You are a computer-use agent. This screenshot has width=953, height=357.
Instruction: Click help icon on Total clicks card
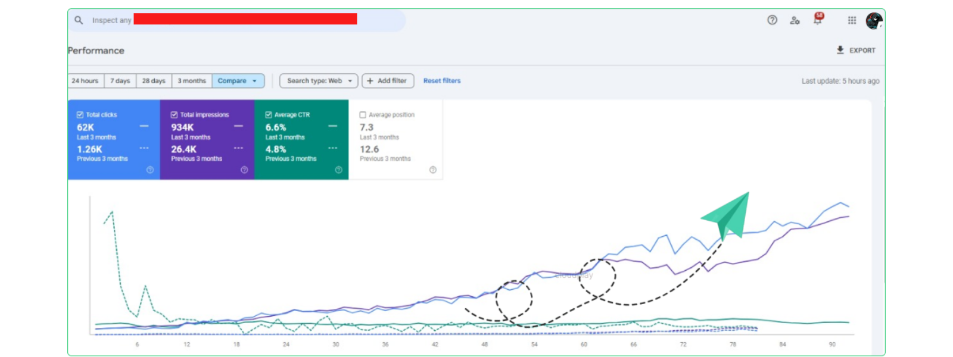150,170
